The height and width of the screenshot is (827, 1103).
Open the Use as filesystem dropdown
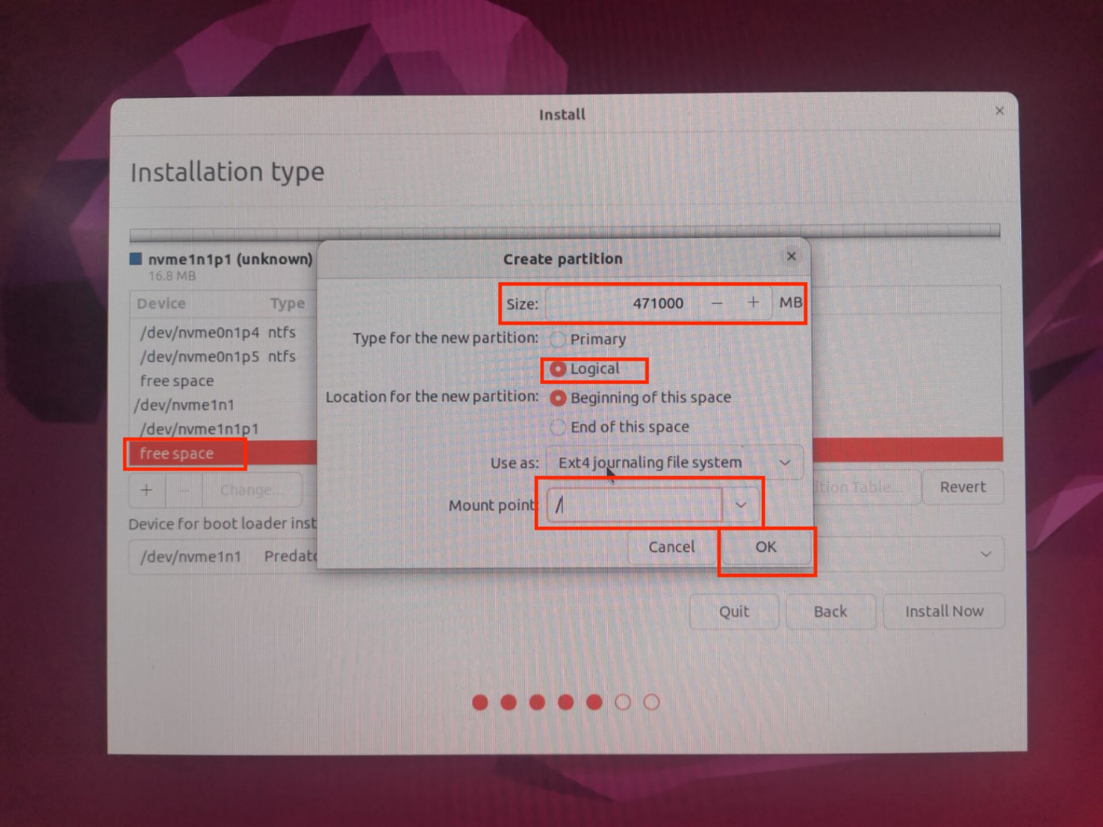click(x=674, y=463)
